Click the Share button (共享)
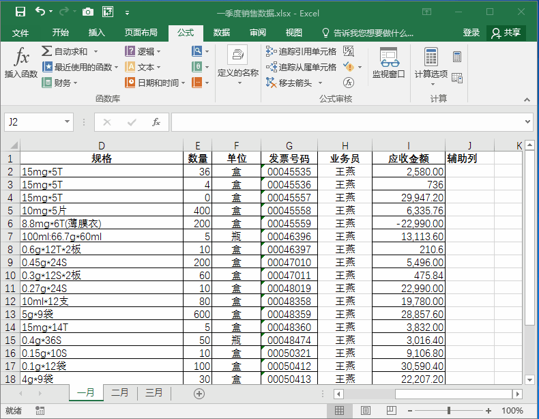Viewport: 539px width, 419px height. [x=506, y=33]
